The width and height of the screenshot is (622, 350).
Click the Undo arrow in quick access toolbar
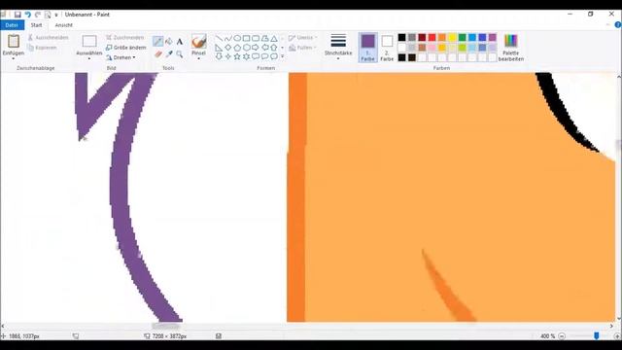[x=28, y=15]
